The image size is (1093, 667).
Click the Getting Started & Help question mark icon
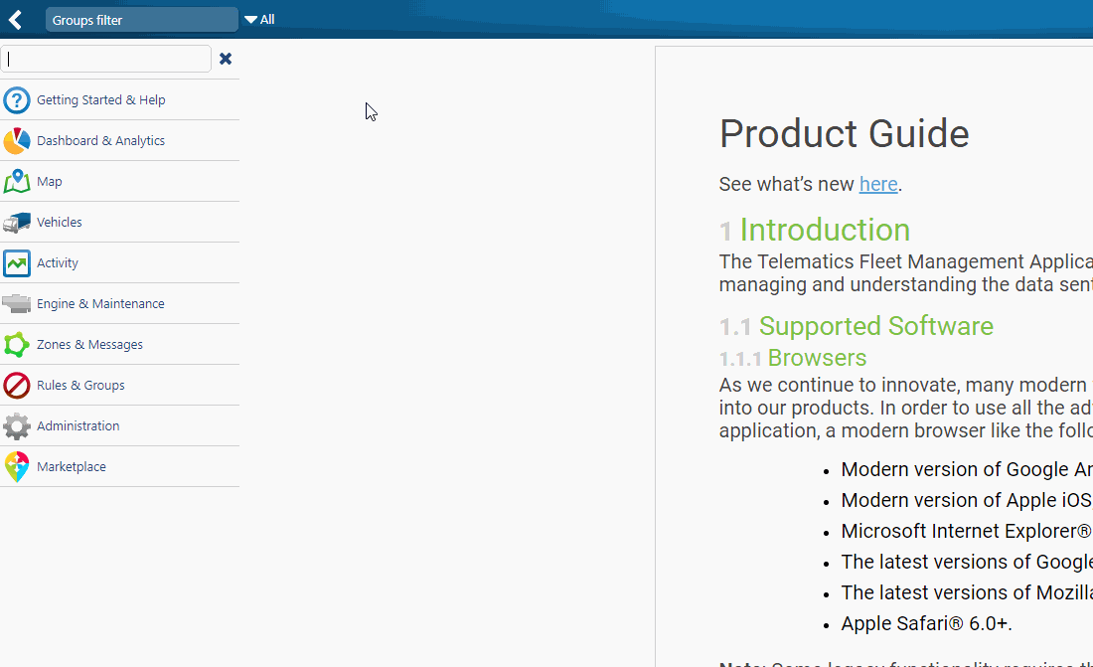tap(17, 100)
